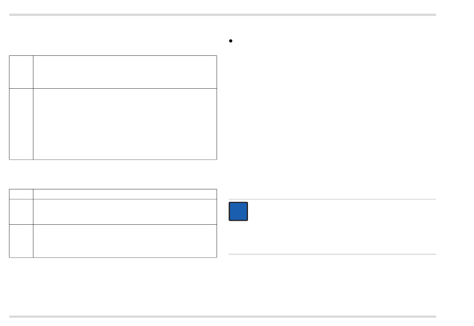Select the upper table's tall second-row wide cell
The width and height of the screenshot is (474, 326).
tap(125, 124)
